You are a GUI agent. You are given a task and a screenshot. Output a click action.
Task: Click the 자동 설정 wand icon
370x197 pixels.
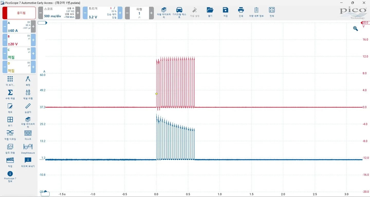tap(195, 12)
